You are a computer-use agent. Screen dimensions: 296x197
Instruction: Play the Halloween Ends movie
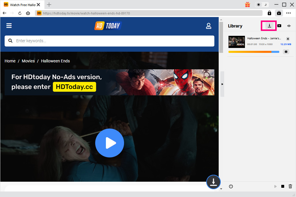click(109, 143)
